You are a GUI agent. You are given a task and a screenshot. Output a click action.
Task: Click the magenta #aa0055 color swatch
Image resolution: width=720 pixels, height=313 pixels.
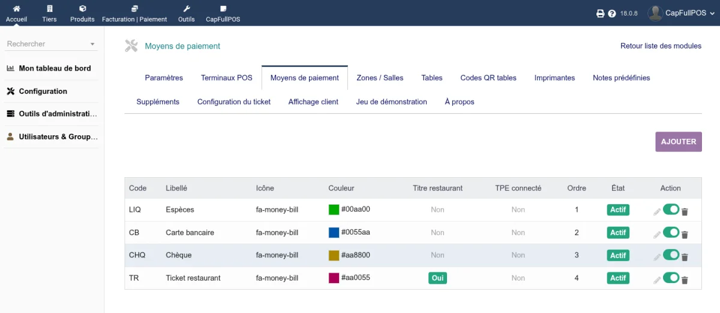(334, 278)
